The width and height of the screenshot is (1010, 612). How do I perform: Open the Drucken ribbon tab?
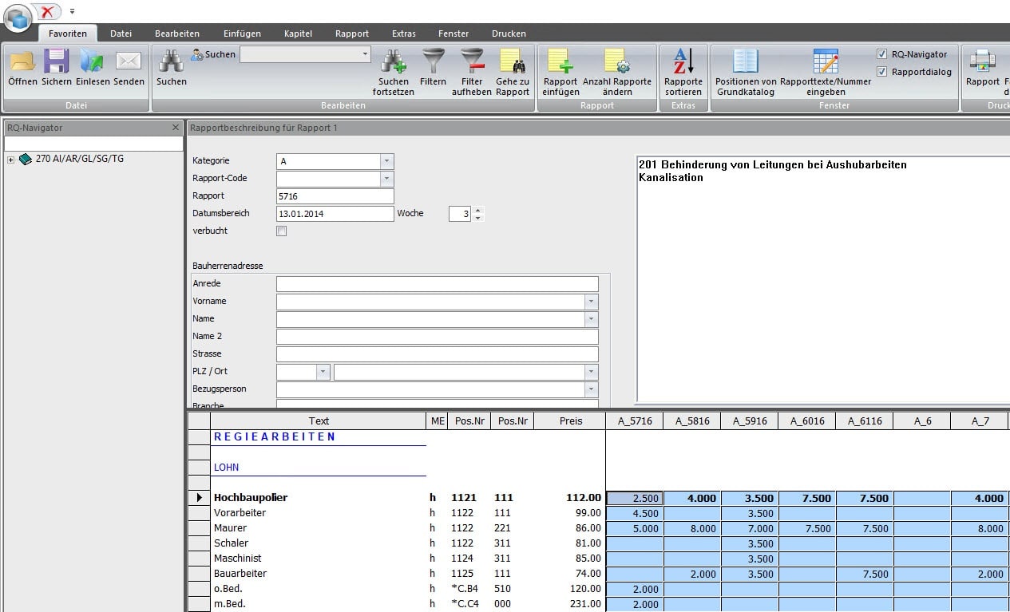[509, 34]
